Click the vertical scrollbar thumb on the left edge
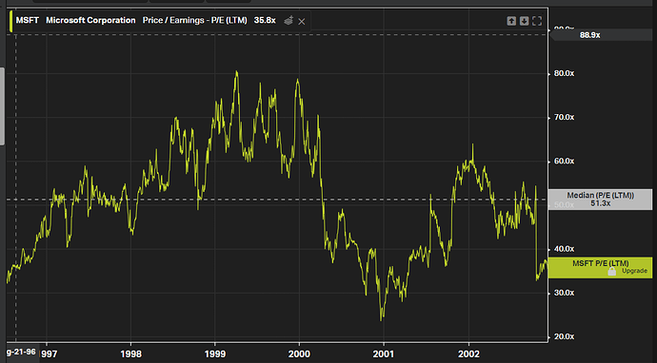 [2, 106]
